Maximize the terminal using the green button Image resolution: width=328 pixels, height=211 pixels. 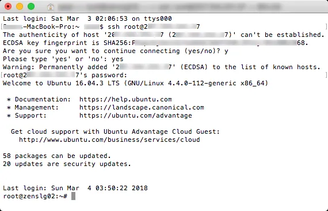click(31, 6)
